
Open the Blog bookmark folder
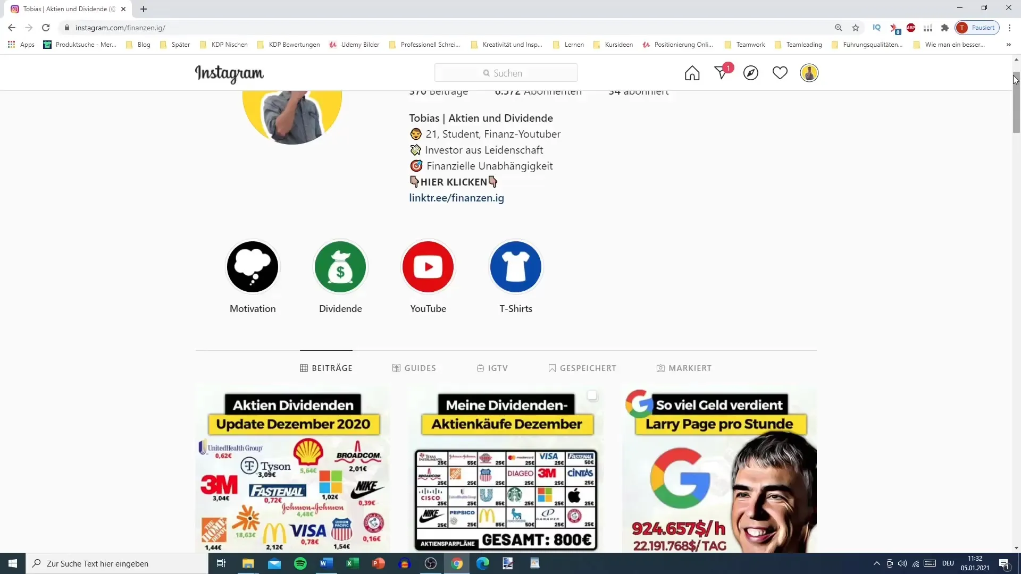[138, 45]
